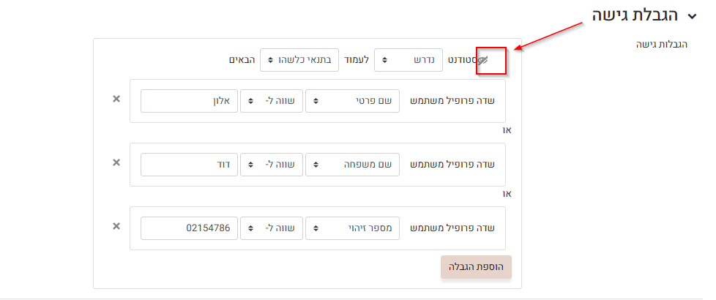Open the שם פרטי profile field dropdown
The width and height of the screenshot is (716, 300).
[x=352, y=101]
